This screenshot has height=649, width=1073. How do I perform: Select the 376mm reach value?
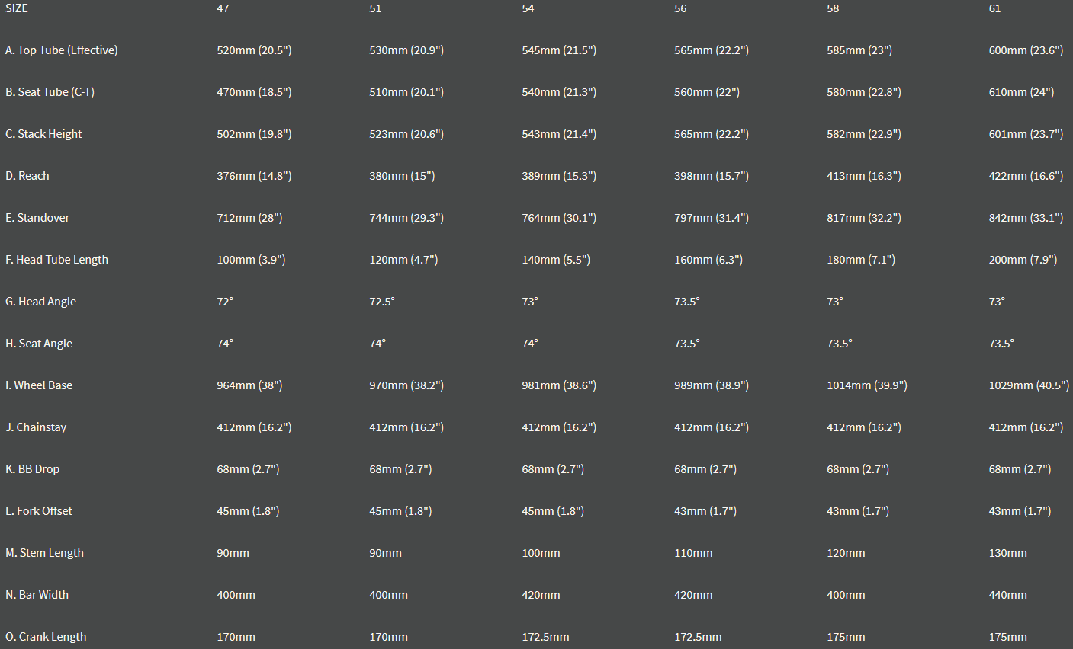[x=254, y=176]
